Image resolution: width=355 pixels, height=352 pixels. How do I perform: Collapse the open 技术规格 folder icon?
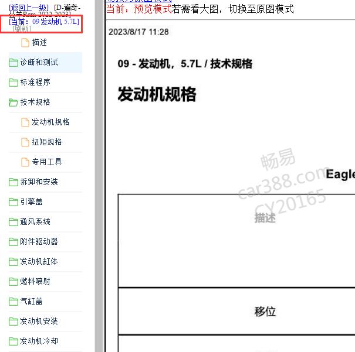(x=13, y=102)
